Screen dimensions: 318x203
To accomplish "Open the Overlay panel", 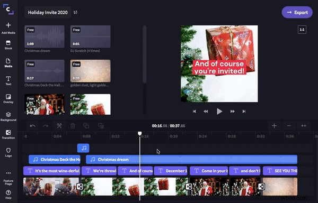I will point(8,99).
